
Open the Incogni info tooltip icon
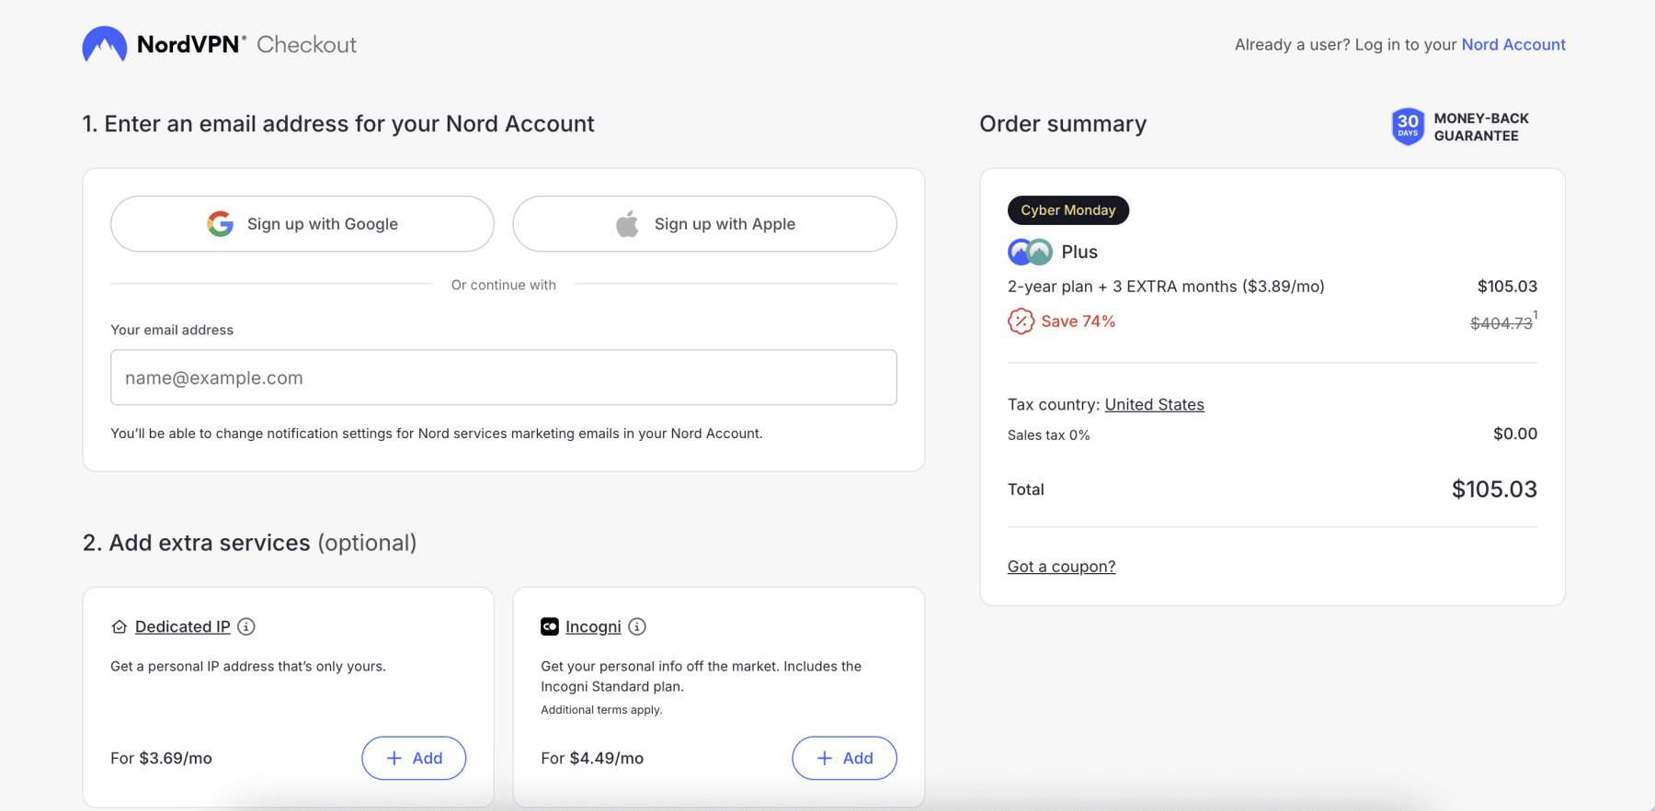(x=637, y=626)
